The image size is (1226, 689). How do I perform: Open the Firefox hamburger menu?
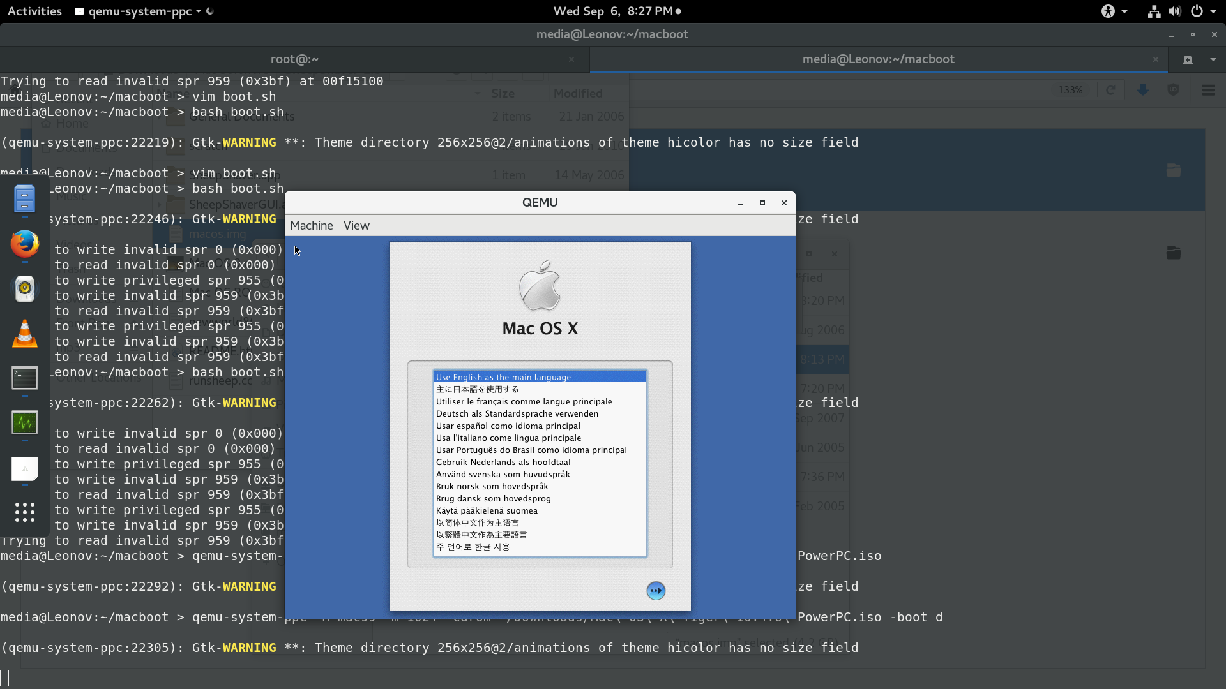(1208, 90)
